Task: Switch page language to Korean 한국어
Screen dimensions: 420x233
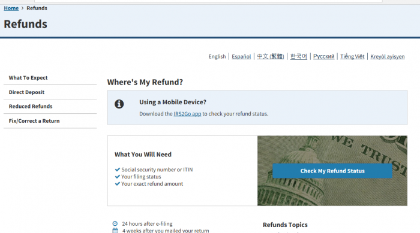Action: [x=298, y=56]
